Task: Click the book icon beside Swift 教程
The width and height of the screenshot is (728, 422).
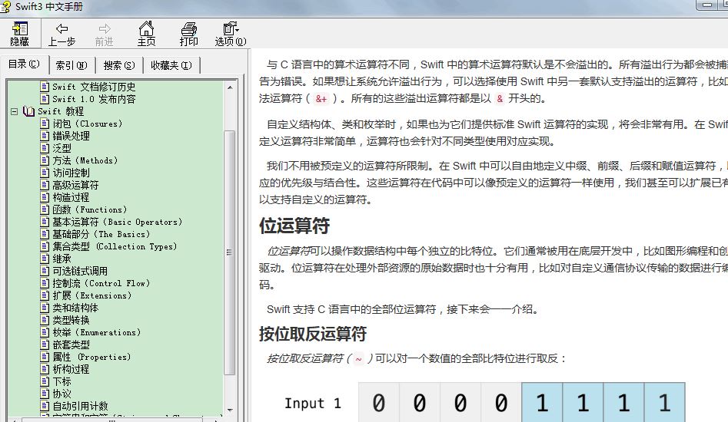Action: point(29,111)
